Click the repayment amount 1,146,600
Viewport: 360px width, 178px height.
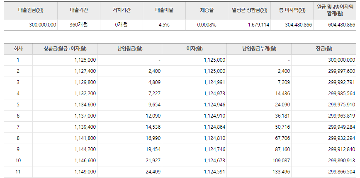click(85, 161)
